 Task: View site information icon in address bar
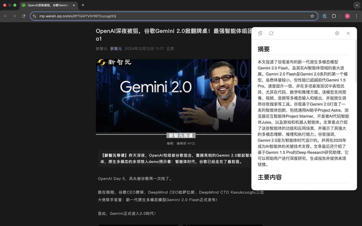[x=35, y=16]
